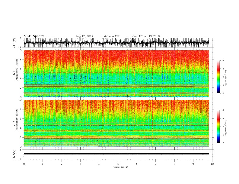Click the "station=ATH" header label

click(112, 36)
